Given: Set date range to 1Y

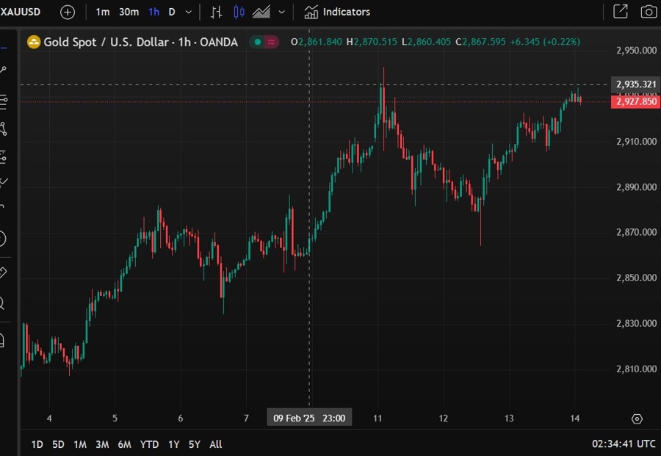Looking at the screenshot, I should pyautogui.click(x=173, y=444).
